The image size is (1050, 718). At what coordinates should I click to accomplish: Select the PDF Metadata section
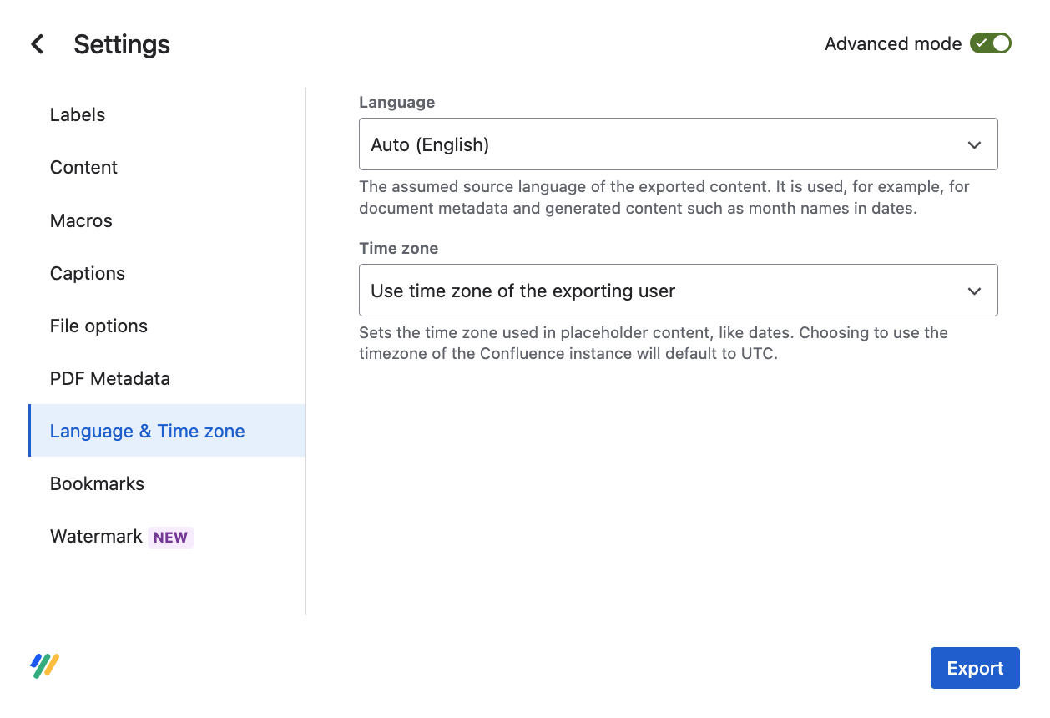coord(110,379)
